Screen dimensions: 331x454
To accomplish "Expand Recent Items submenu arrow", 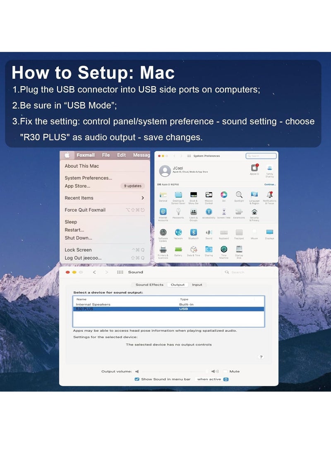I will (x=142, y=198).
